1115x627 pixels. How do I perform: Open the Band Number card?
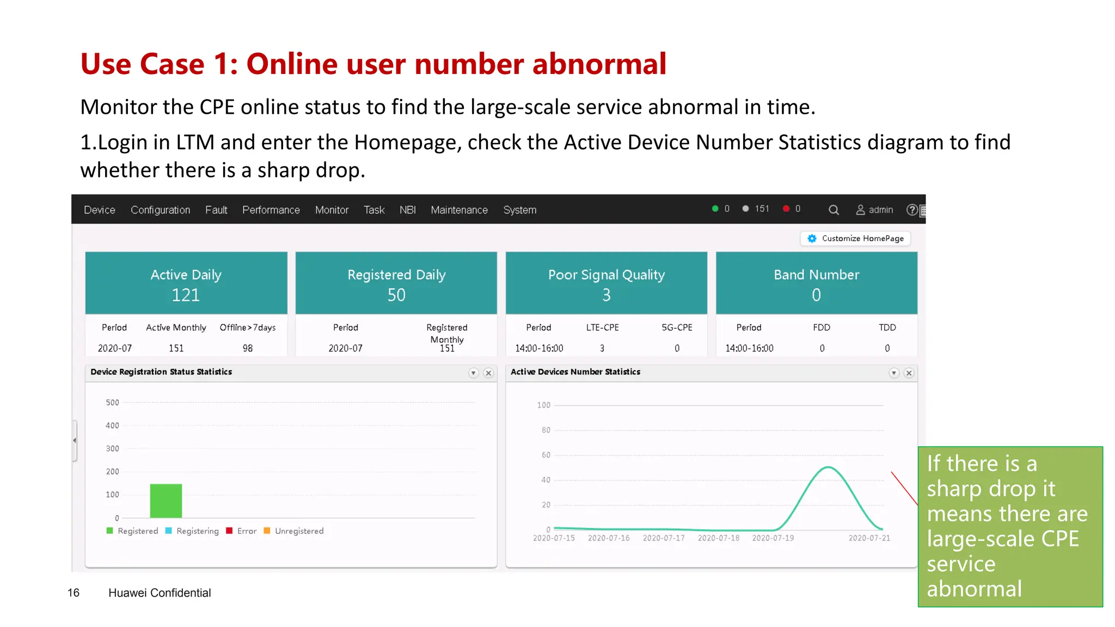817,283
